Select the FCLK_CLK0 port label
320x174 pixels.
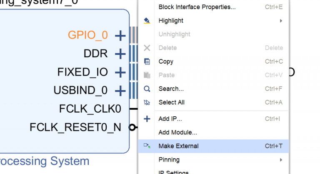pos(90,109)
